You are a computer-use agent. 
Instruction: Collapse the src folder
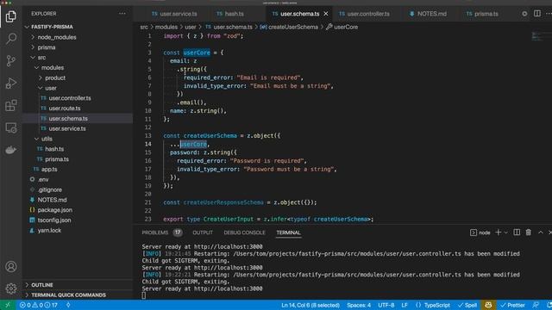pyautogui.click(x=78, y=58)
